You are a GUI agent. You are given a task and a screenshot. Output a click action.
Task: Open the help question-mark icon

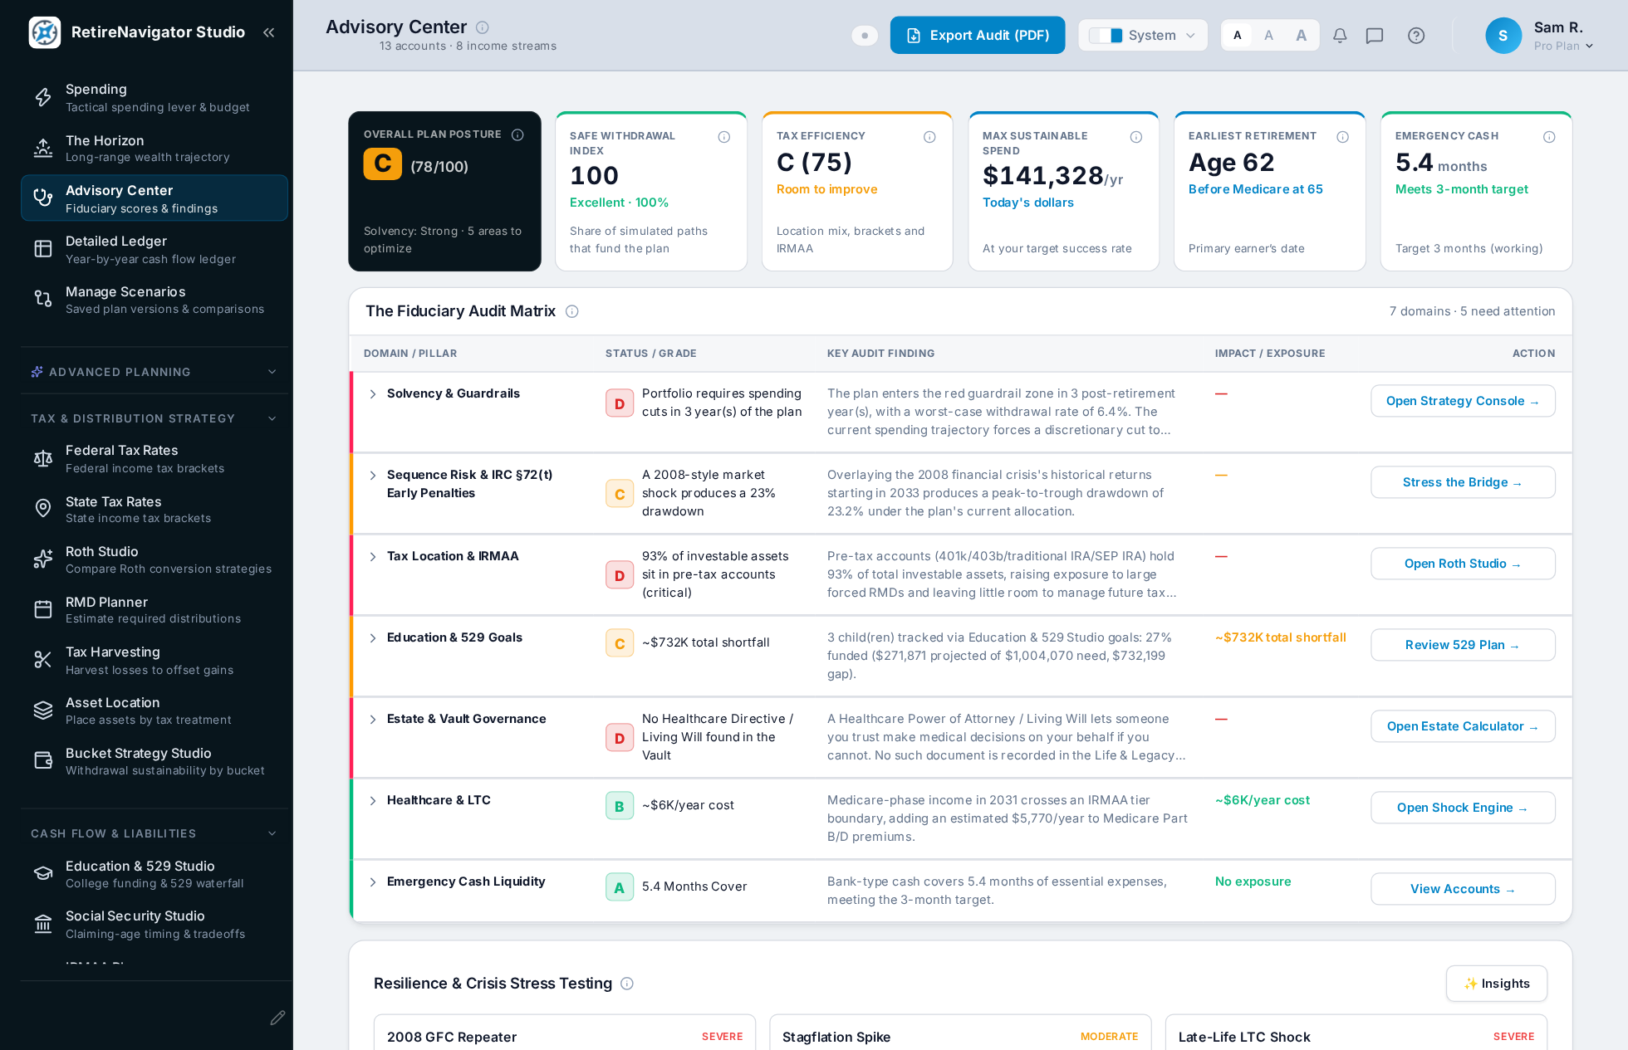(1416, 36)
